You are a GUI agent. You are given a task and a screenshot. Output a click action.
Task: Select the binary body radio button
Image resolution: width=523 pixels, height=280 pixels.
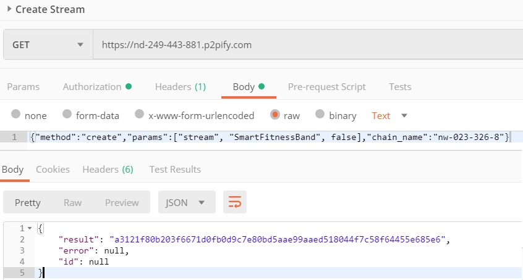point(320,114)
